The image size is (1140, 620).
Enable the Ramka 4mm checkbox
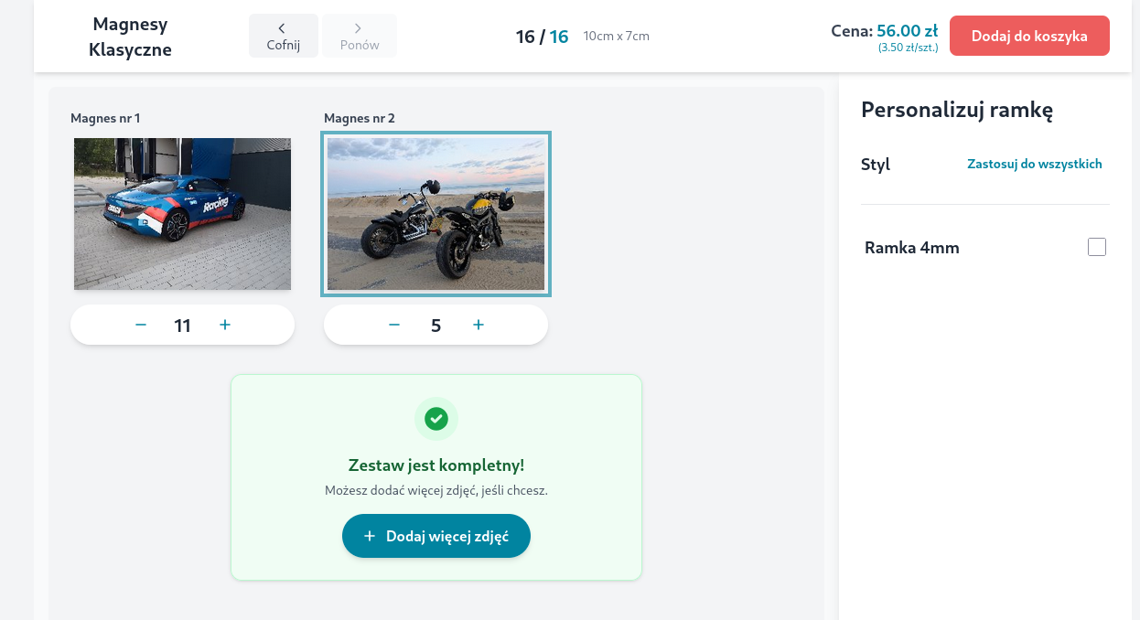tap(1096, 247)
